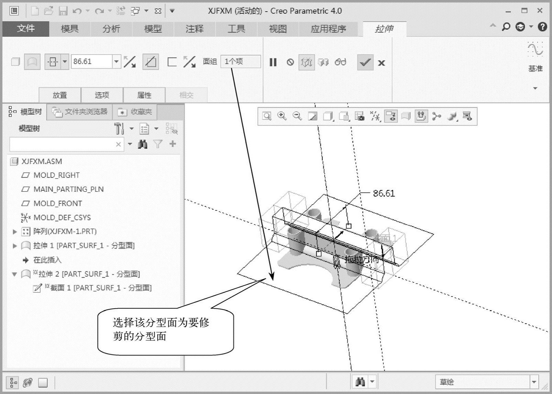
Task: Open model tree settings hammer icon
Action: 119,129
